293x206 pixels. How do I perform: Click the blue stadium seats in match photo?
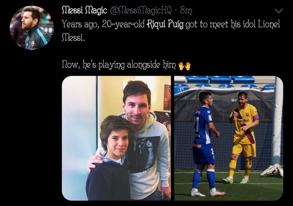pyautogui.click(x=221, y=80)
